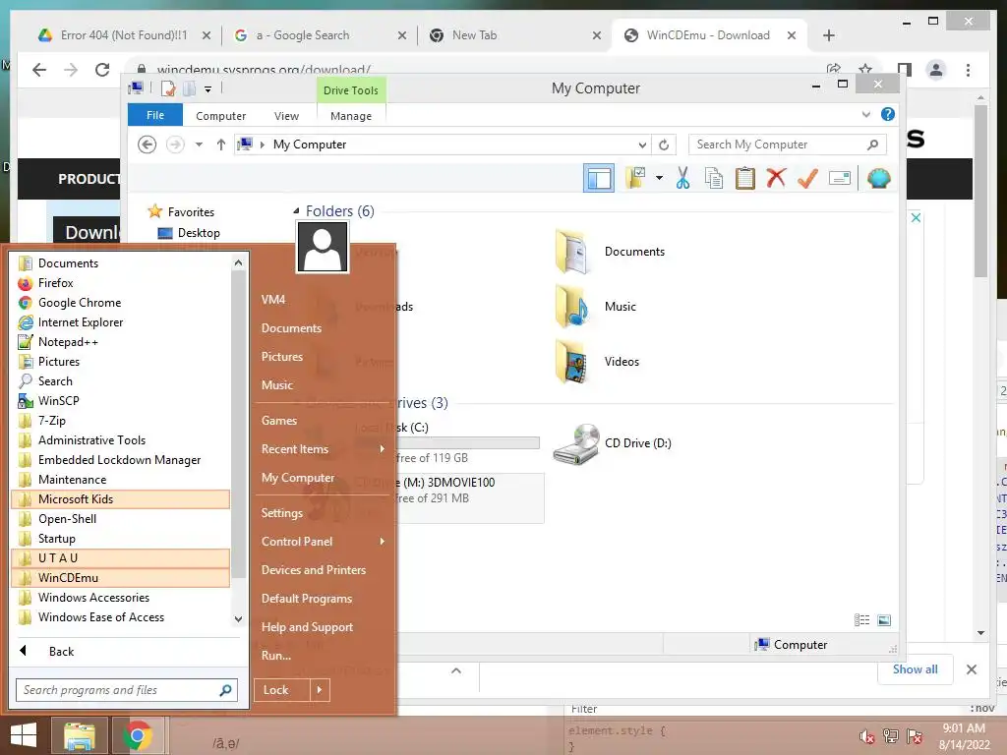
Task: Click the user account picture
Action: [x=323, y=247]
